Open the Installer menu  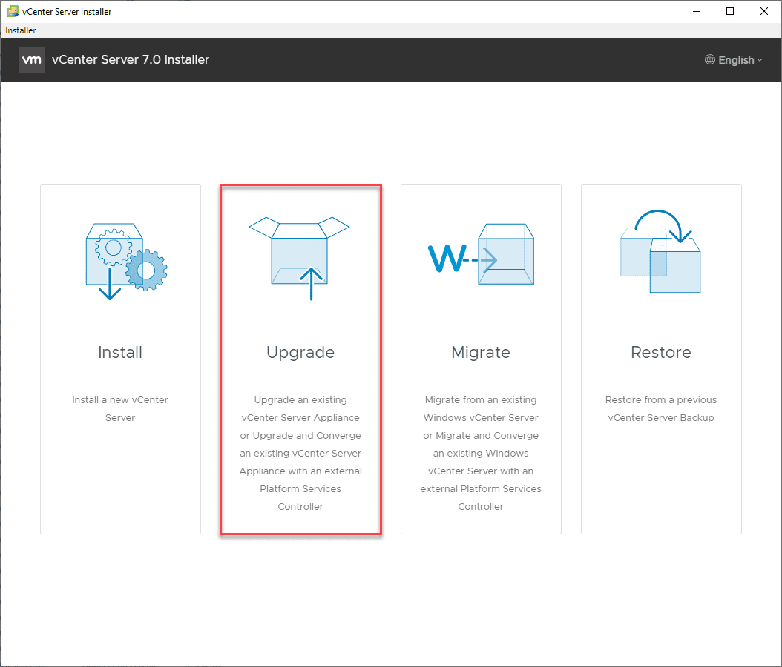click(21, 30)
